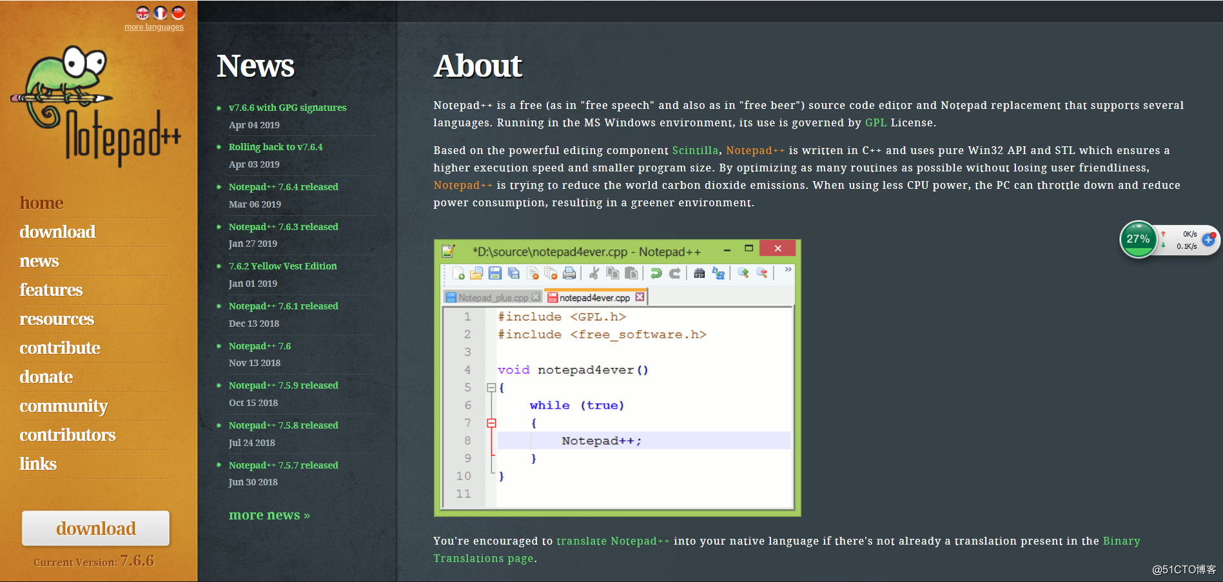Image resolution: width=1223 pixels, height=582 pixels.
Task: Expand the toolbar overflow chevron
Action: tap(788, 270)
